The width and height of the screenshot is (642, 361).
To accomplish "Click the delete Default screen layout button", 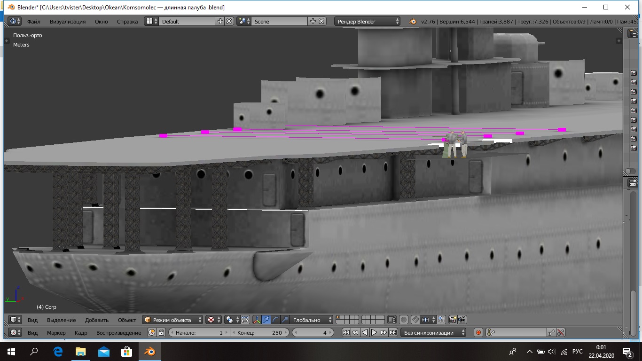I will pyautogui.click(x=229, y=21).
